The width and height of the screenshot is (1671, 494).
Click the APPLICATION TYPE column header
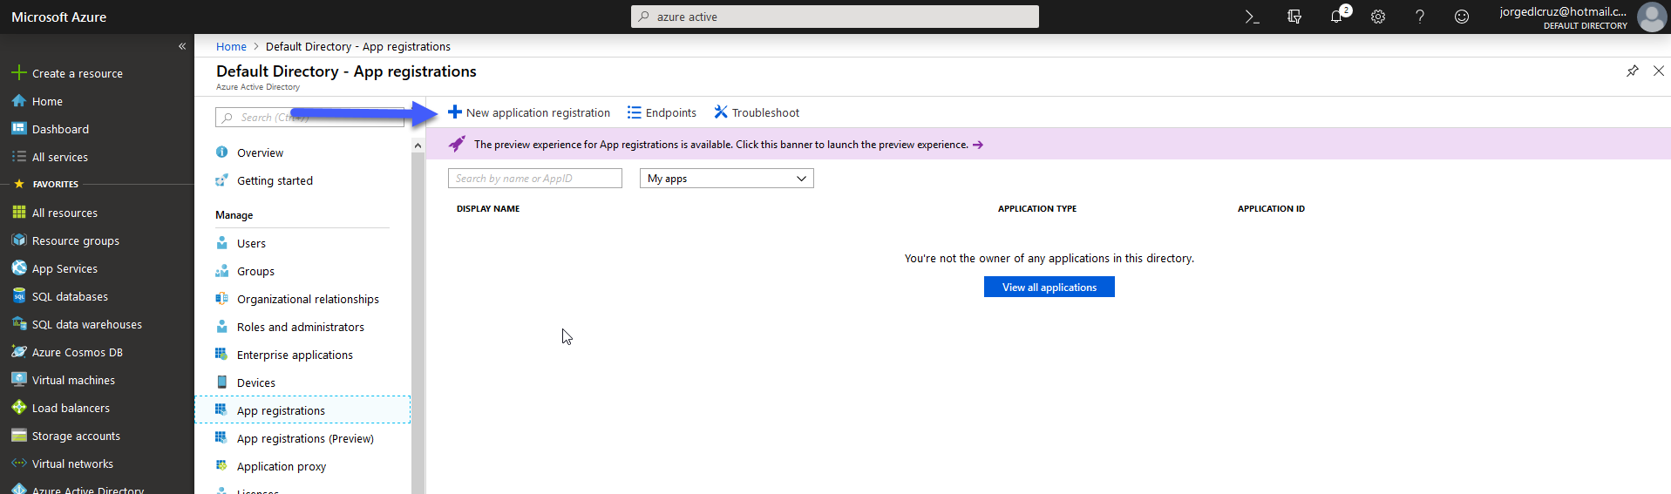pos(1037,209)
